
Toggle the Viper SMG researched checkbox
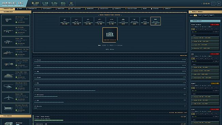point(16,43)
